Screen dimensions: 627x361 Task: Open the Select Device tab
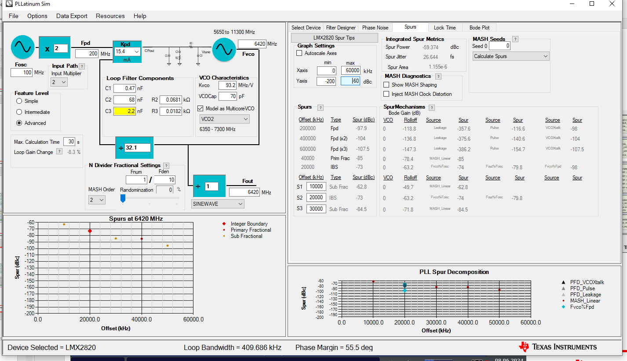click(x=306, y=28)
